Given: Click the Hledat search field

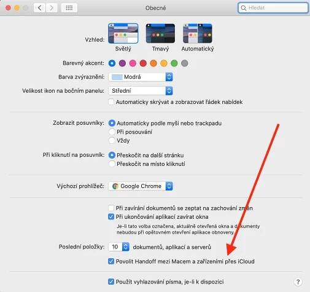Looking at the screenshot, I should point(273,8).
